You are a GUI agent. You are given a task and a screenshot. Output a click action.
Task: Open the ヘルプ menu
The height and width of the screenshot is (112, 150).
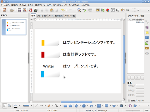pos(85,5)
